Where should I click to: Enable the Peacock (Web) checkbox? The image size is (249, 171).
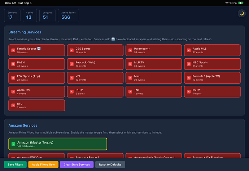[x=72, y=64]
